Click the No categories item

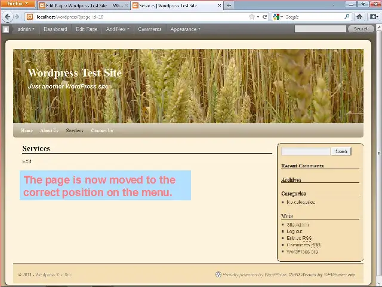pos(301,202)
